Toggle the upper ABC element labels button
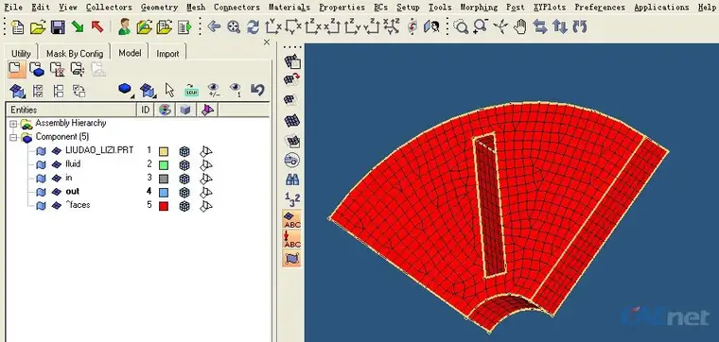 pyautogui.click(x=292, y=219)
